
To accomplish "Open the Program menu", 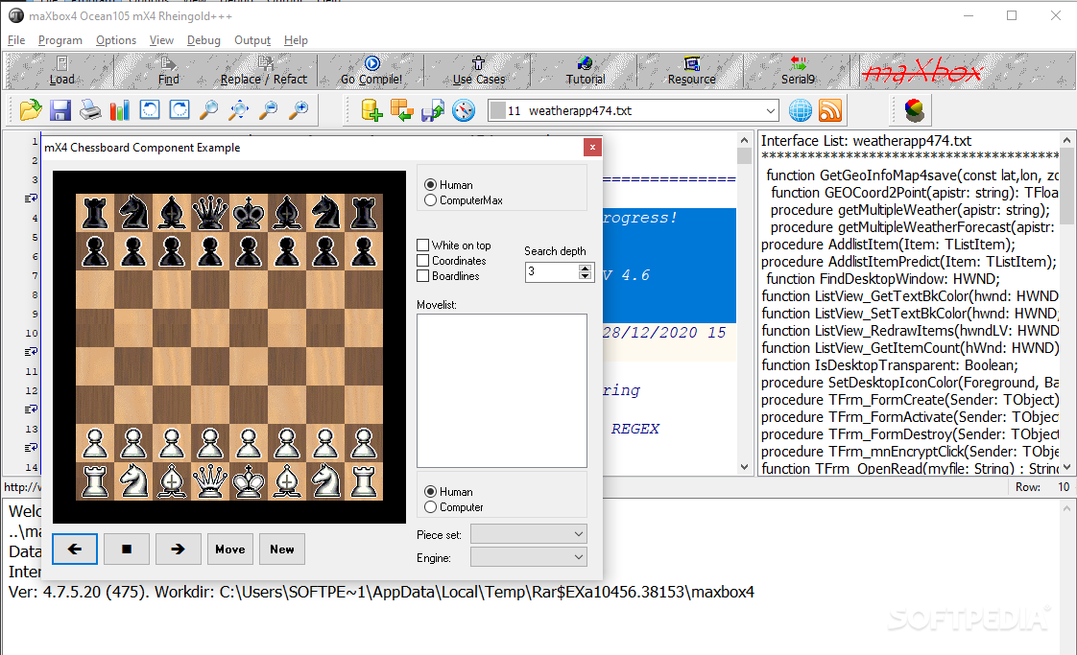I will point(60,40).
